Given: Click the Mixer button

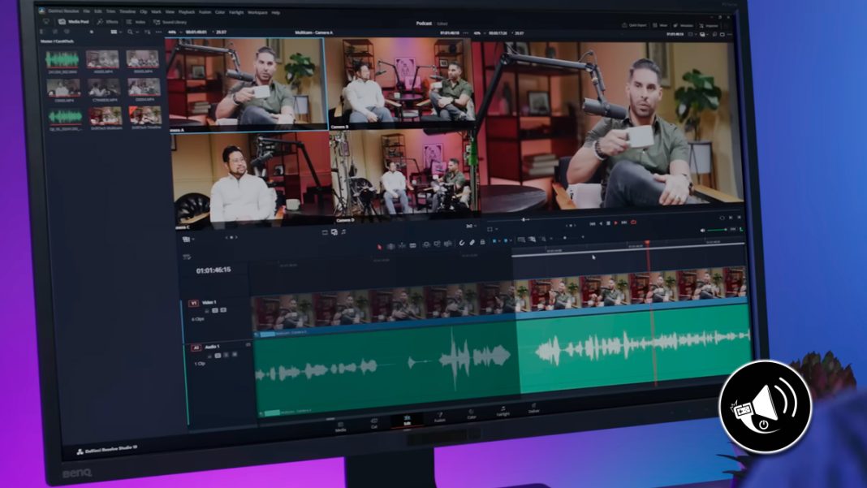Looking at the screenshot, I should (x=659, y=25).
